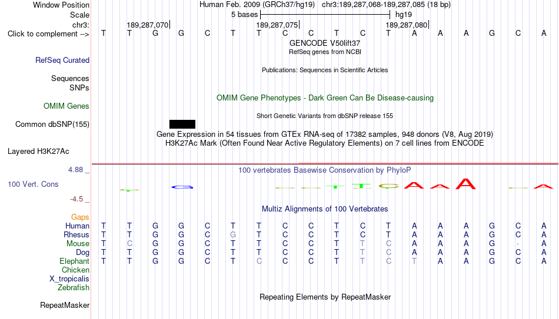
Task: Select the Human species label
Action: tap(77, 226)
